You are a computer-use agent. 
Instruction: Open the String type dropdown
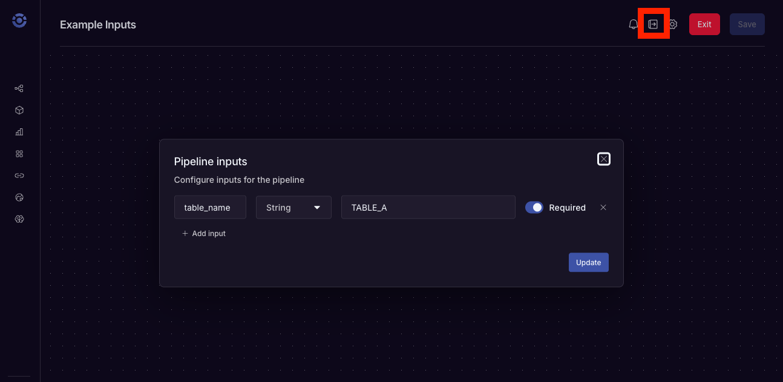click(x=293, y=207)
